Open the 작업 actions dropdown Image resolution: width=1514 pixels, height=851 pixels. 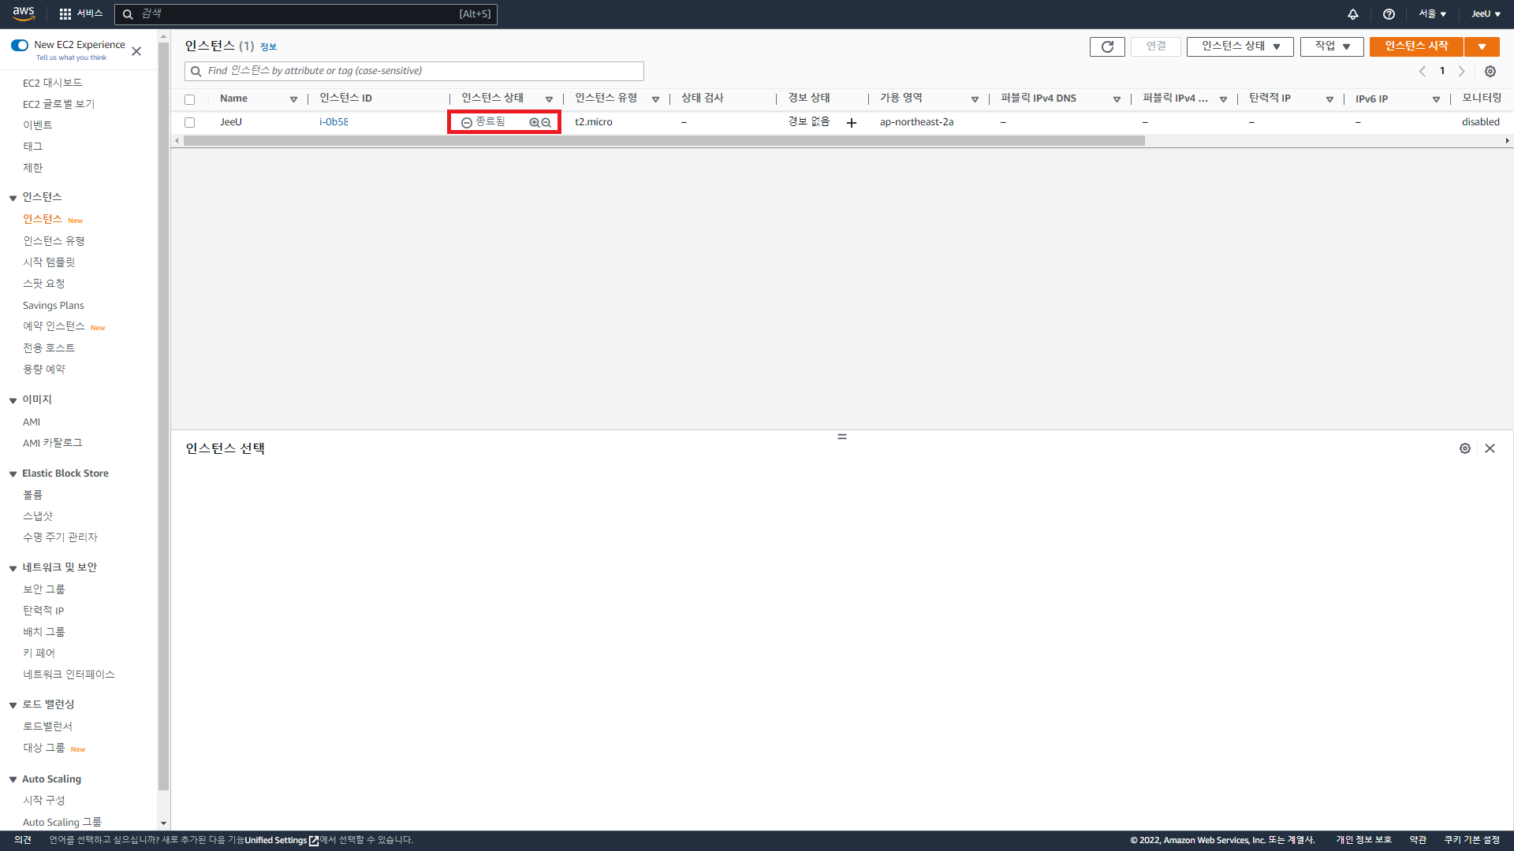[1332, 46]
